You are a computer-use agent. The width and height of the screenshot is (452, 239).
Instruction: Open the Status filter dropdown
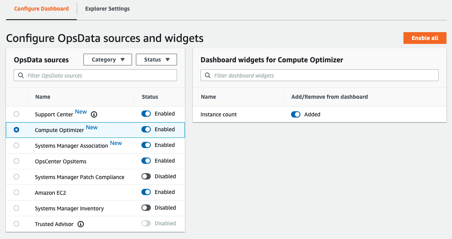tap(156, 59)
